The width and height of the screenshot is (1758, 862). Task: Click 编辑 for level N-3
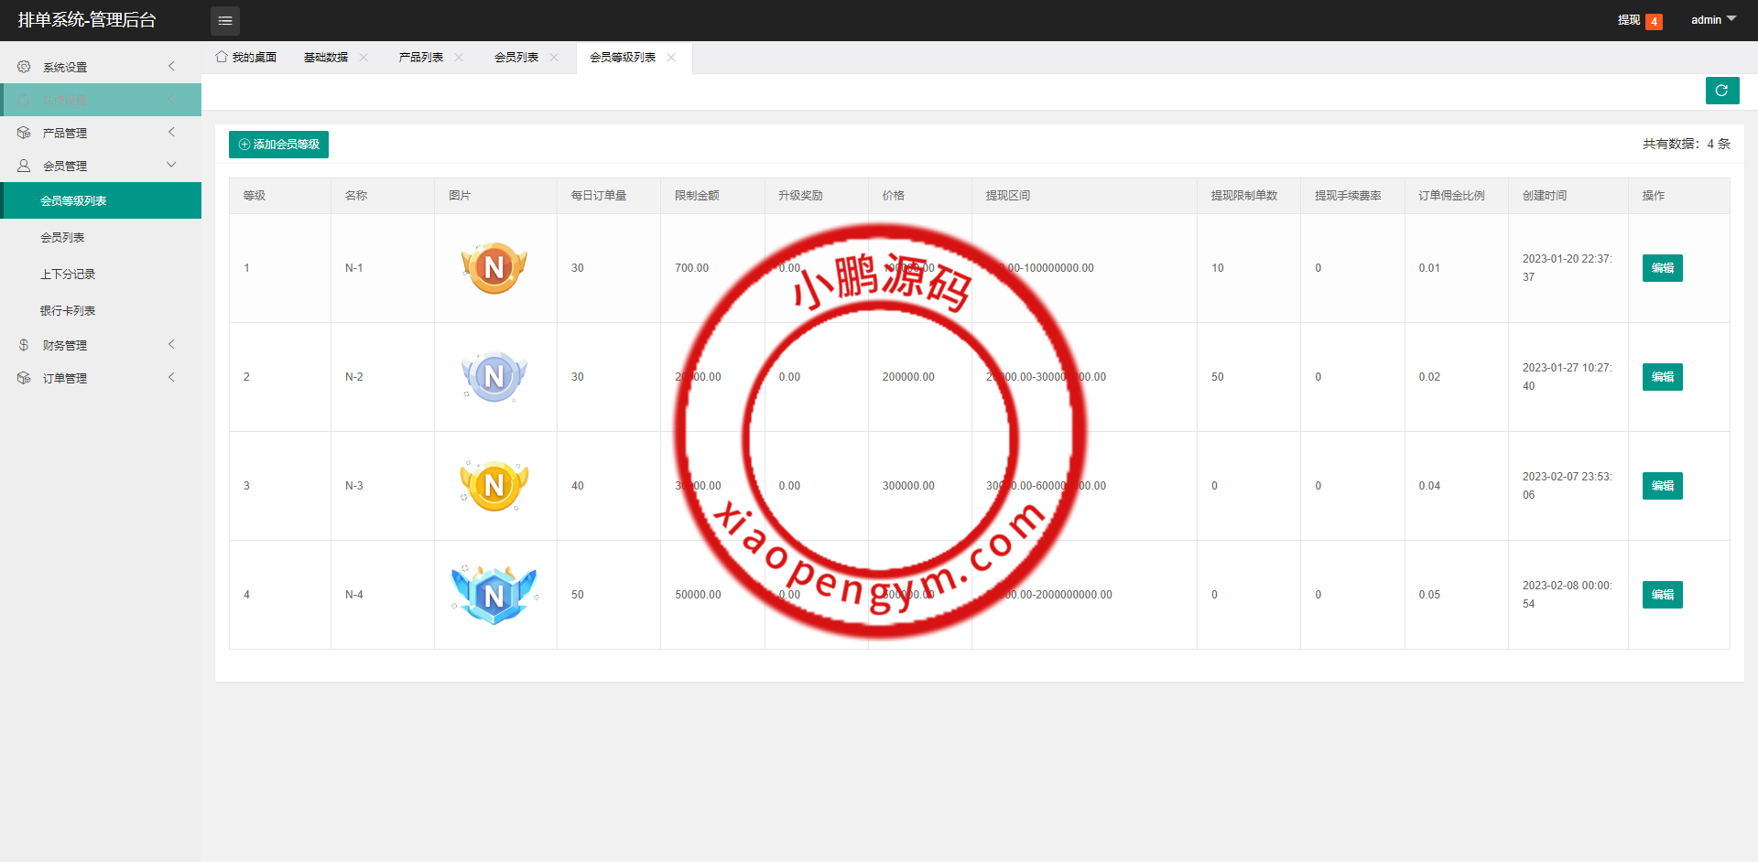pyautogui.click(x=1662, y=486)
